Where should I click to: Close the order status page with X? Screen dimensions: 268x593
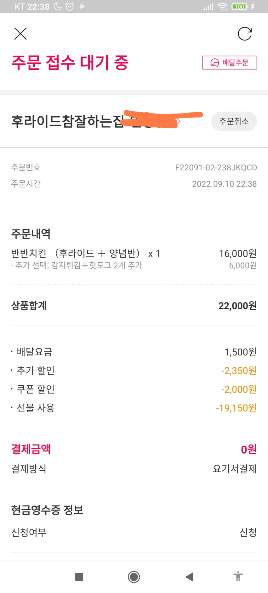coord(20,34)
